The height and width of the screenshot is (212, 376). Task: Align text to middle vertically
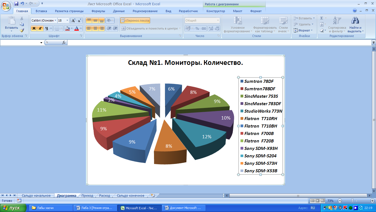pos(95,20)
